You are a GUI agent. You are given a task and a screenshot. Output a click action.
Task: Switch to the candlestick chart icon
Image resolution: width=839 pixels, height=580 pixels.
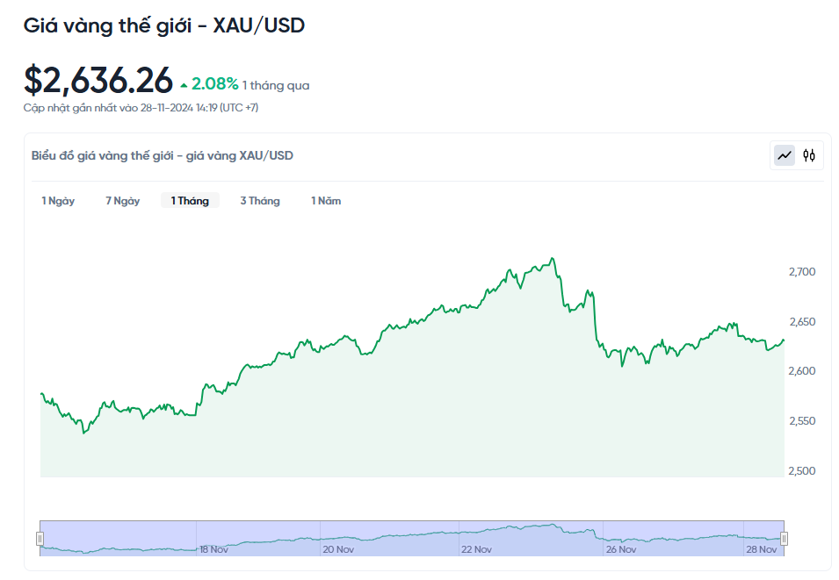[809, 155]
